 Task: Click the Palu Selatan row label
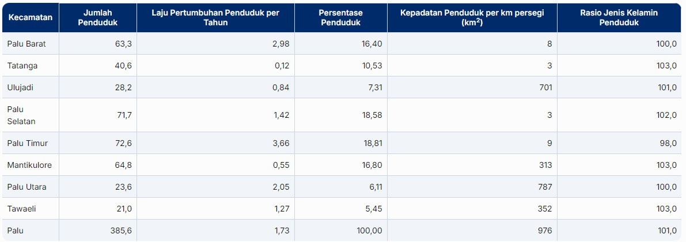tap(21, 115)
